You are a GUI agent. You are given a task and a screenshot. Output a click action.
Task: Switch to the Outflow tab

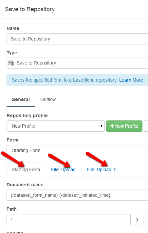click(48, 99)
